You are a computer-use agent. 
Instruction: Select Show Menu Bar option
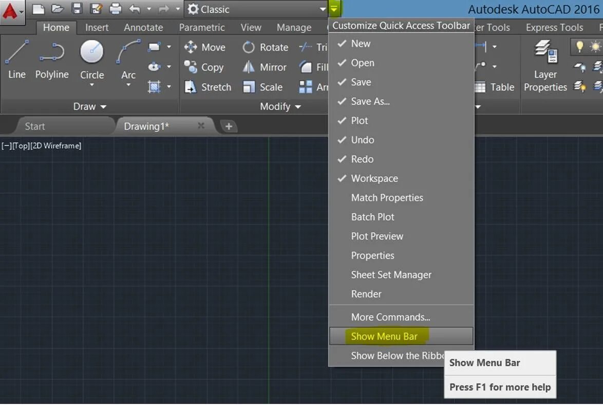tap(401, 336)
